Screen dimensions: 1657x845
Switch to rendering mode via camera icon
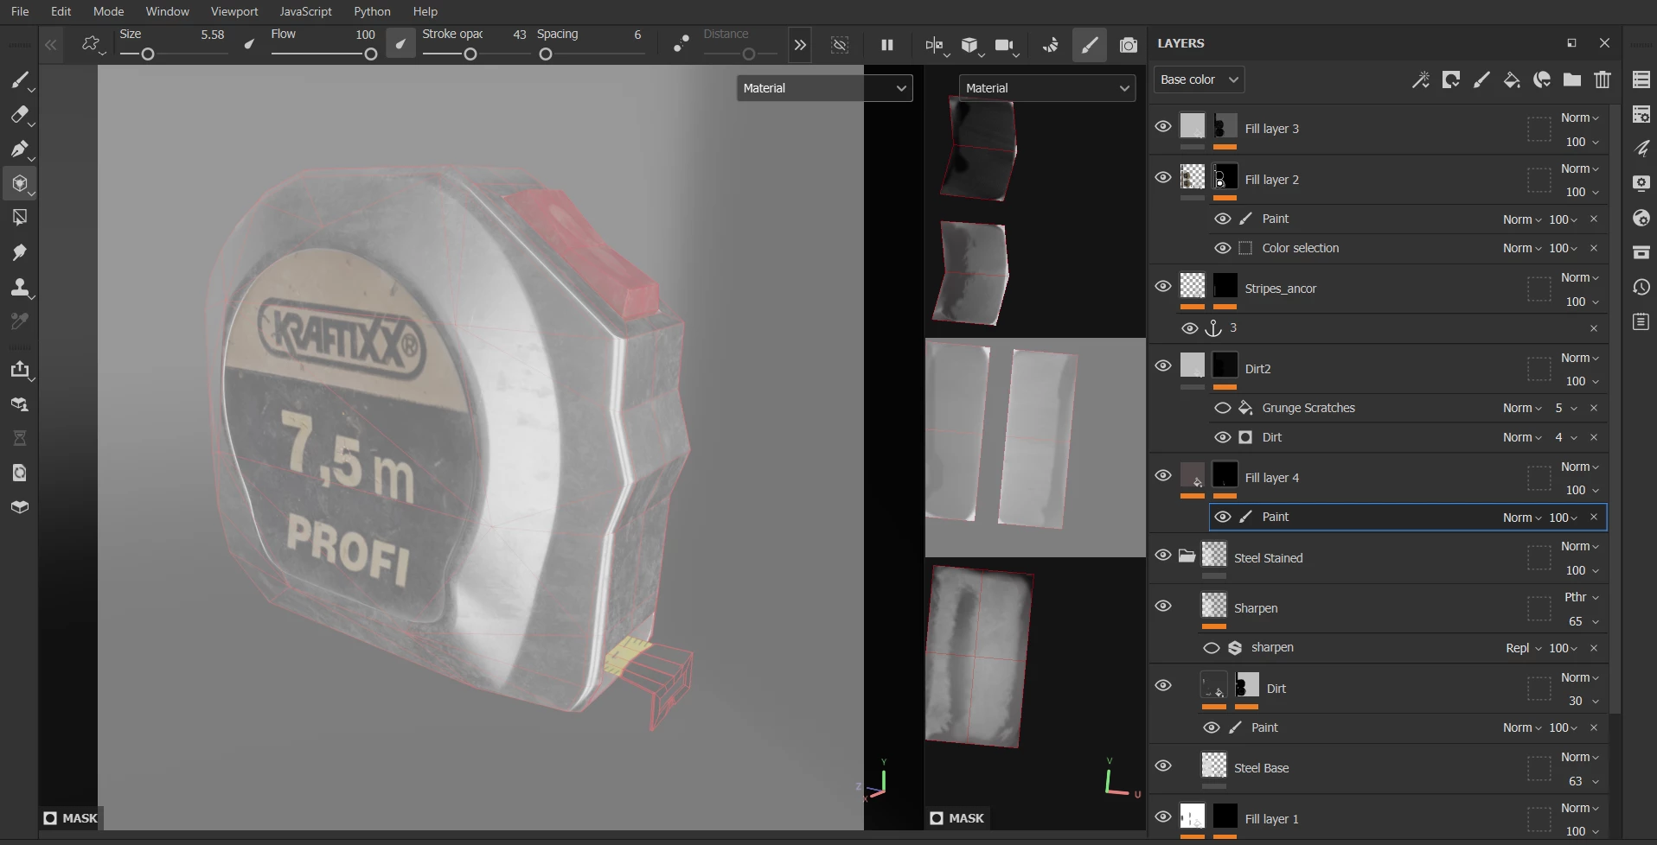click(1129, 45)
